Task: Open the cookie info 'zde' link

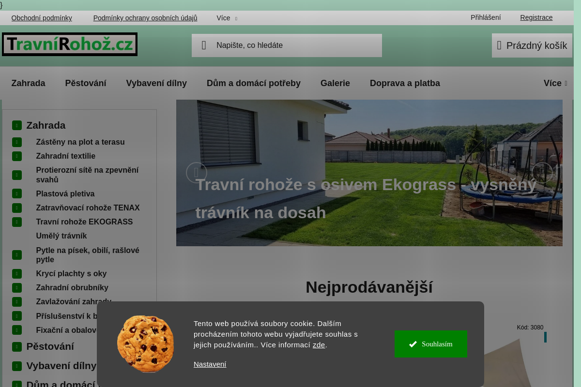Action: (x=319, y=345)
